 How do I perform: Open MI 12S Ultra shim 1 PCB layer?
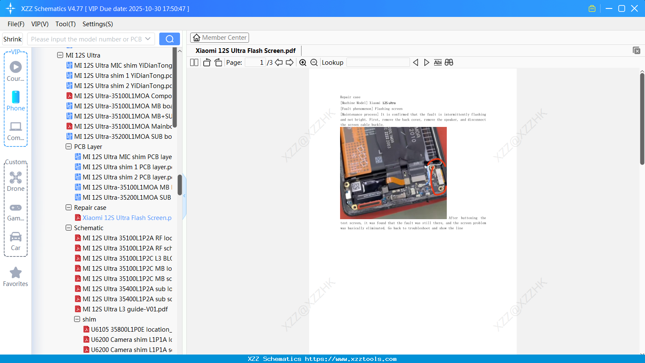[x=127, y=167]
